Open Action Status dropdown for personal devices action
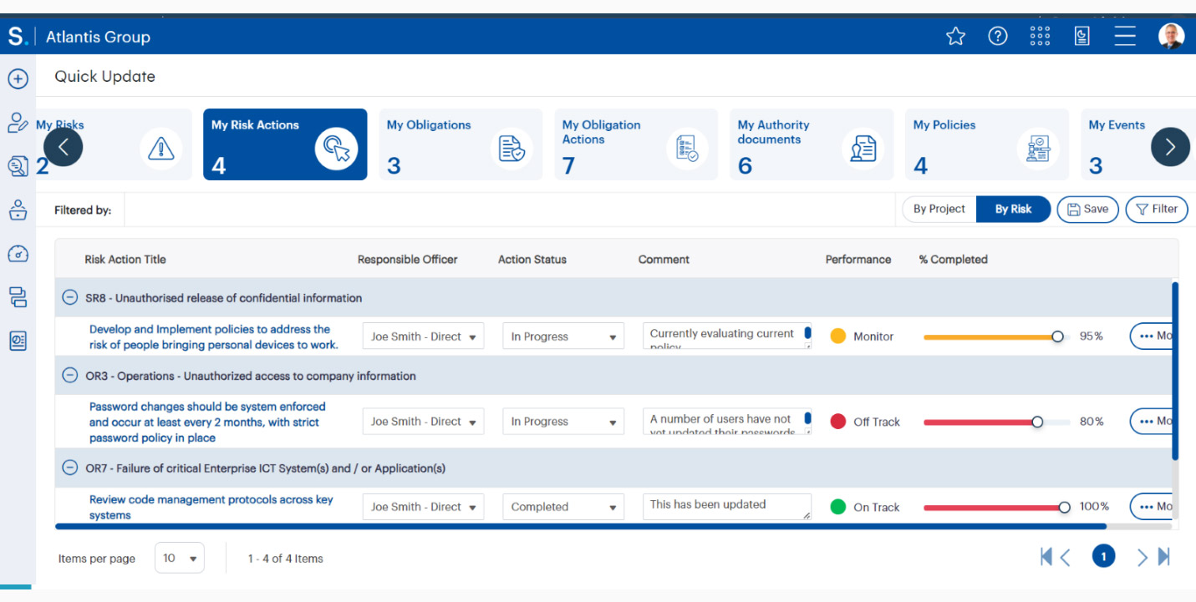Image resolution: width=1196 pixels, height=602 pixels. (563, 336)
